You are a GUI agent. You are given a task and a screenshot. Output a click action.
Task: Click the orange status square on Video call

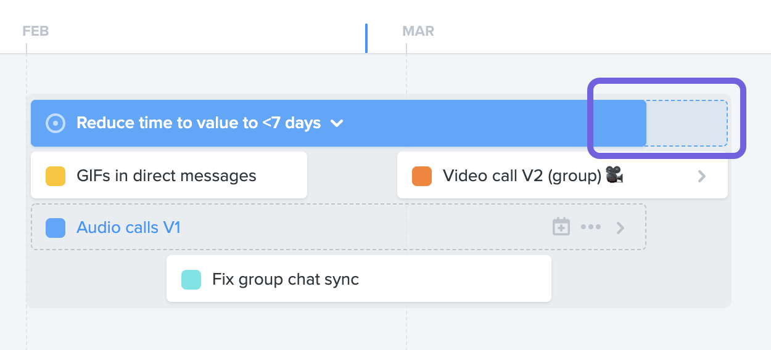click(x=422, y=176)
